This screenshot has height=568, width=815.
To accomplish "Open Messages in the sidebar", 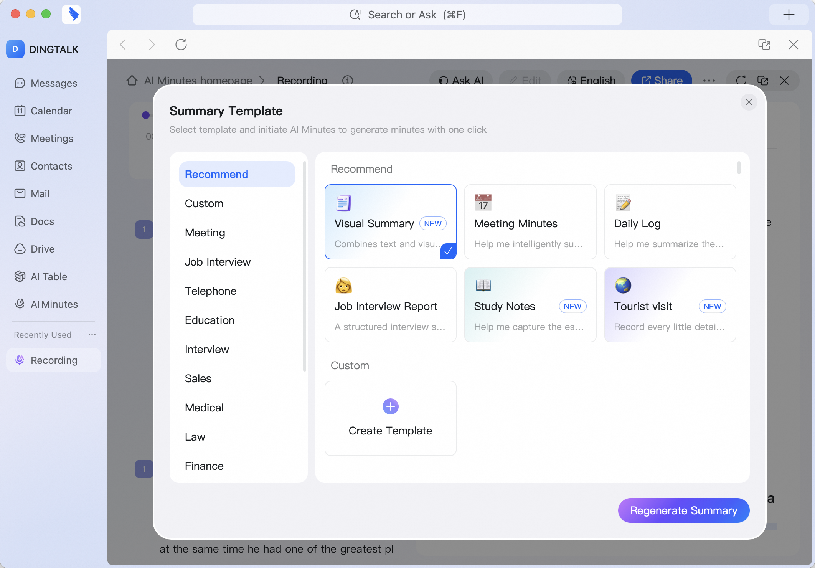I will pos(54,83).
